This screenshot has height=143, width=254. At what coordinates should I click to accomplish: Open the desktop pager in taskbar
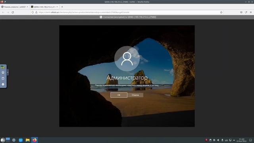pyautogui.click(x=8, y=140)
